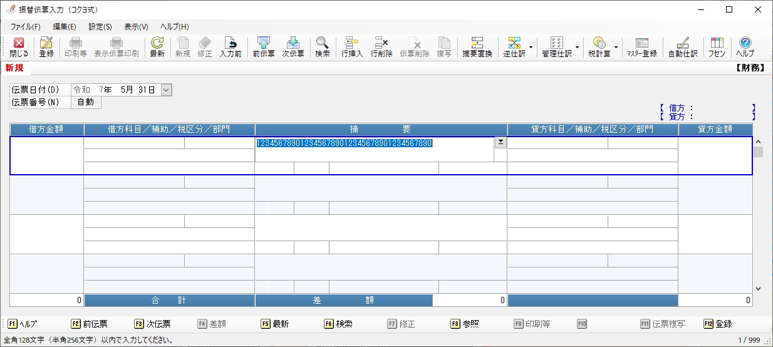This screenshot has height=347, width=773.
Task: Click F6 検索 function key button
Action: click(x=338, y=324)
